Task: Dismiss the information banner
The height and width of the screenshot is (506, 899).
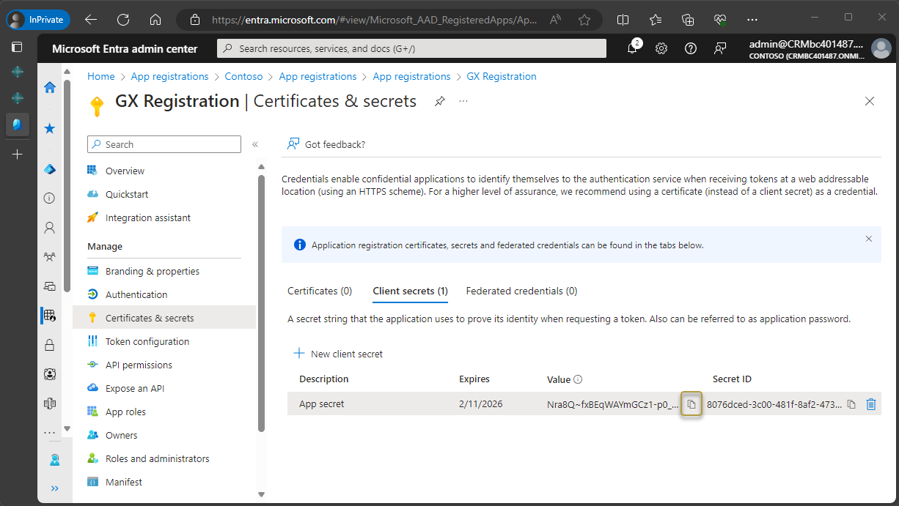Action: click(868, 239)
